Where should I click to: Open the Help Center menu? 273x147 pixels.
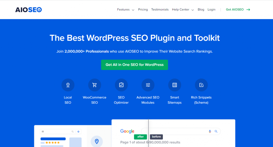(x=180, y=10)
